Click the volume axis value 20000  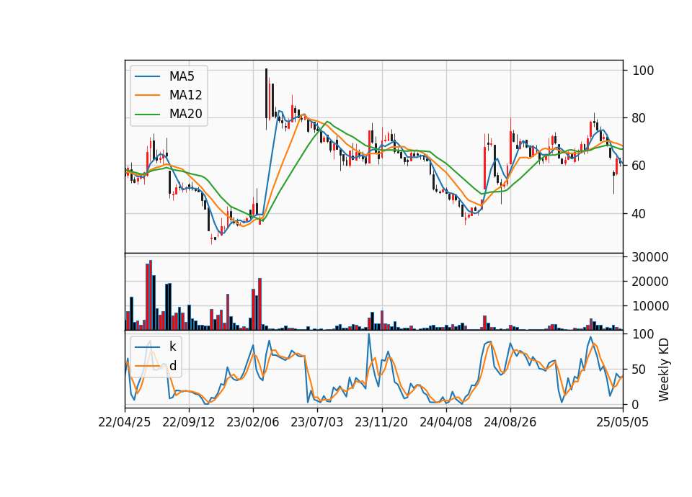pyautogui.click(x=650, y=282)
